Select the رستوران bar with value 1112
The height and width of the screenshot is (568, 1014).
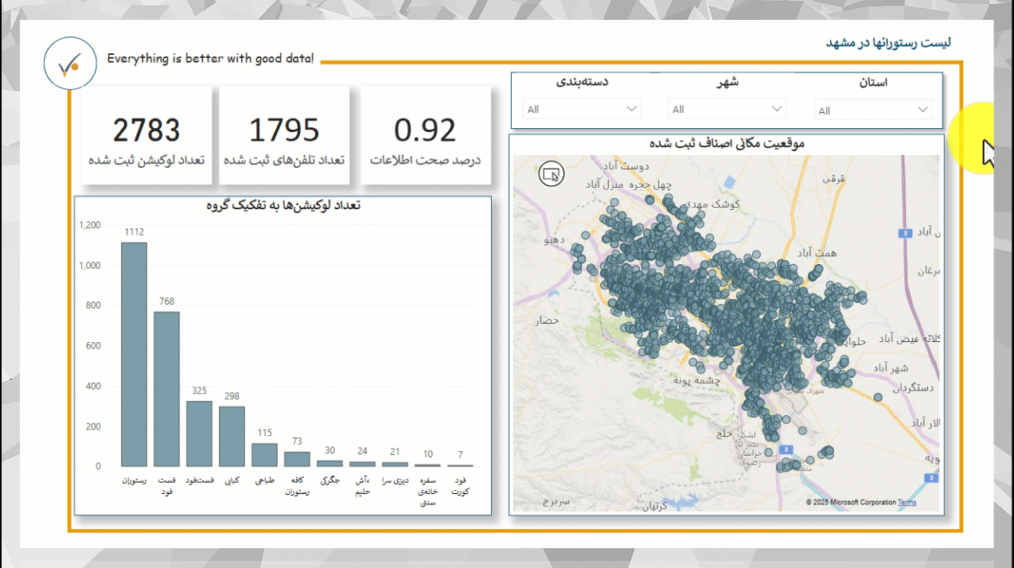coord(134,355)
